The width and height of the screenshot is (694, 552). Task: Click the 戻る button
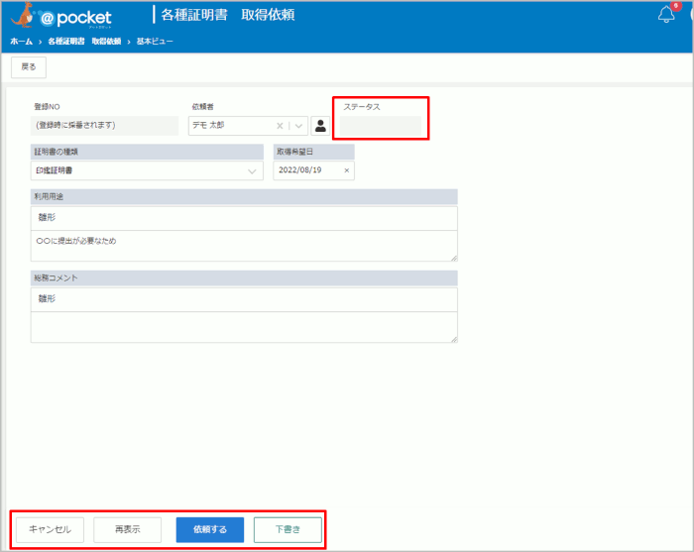pyautogui.click(x=29, y=67)
